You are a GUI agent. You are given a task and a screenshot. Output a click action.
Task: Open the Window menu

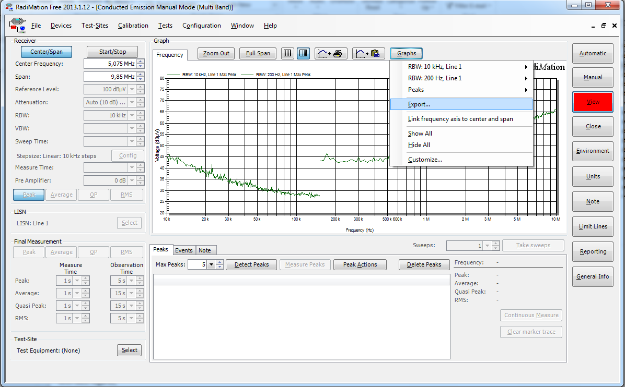point(242,26)
